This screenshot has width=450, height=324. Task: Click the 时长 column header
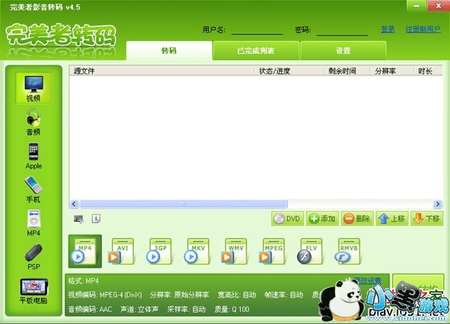coord(428,71)
